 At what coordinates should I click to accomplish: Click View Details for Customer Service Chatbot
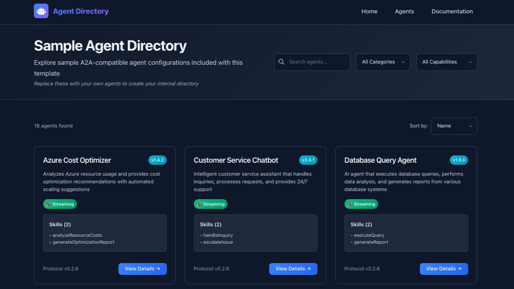pyautogui.click(x=293, y=269)
